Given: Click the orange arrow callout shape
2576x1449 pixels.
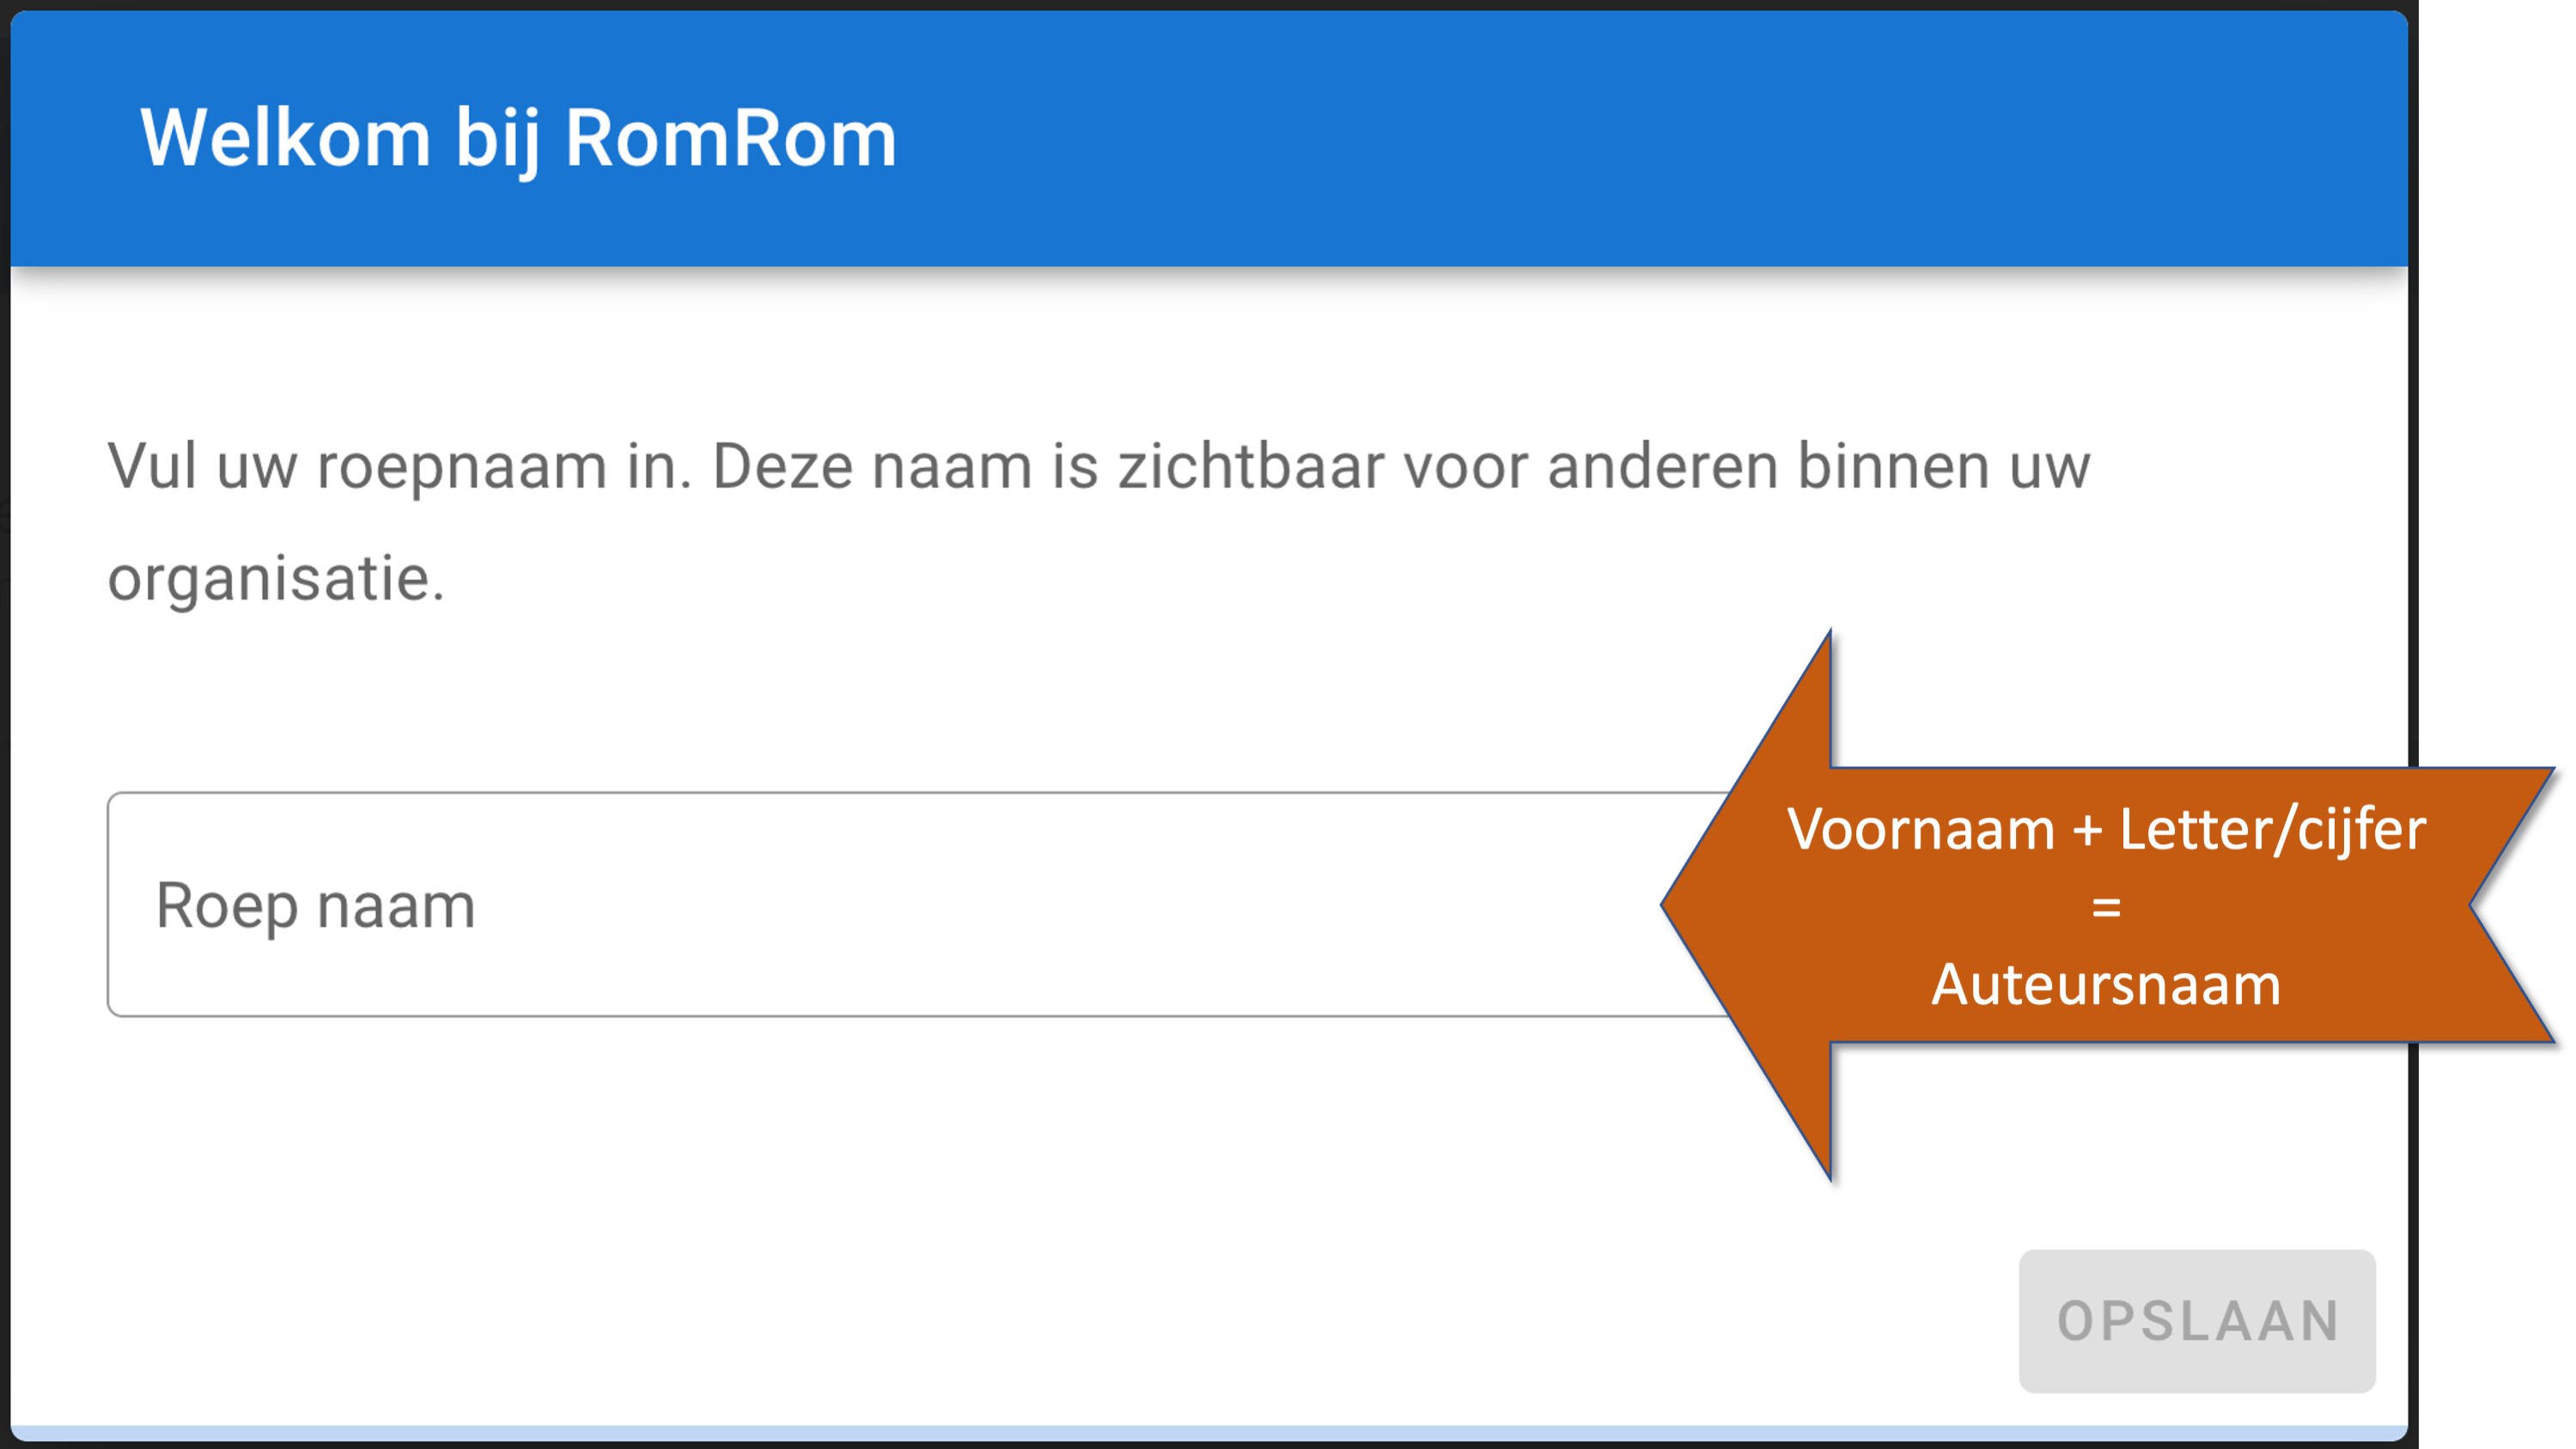Looking at the screenshot, I should point(2107,906).
